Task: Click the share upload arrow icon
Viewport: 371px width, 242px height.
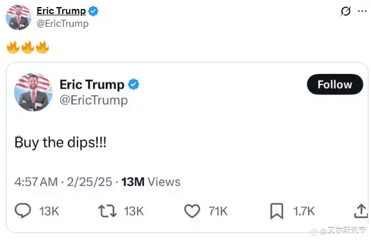Action: point(361,211)
